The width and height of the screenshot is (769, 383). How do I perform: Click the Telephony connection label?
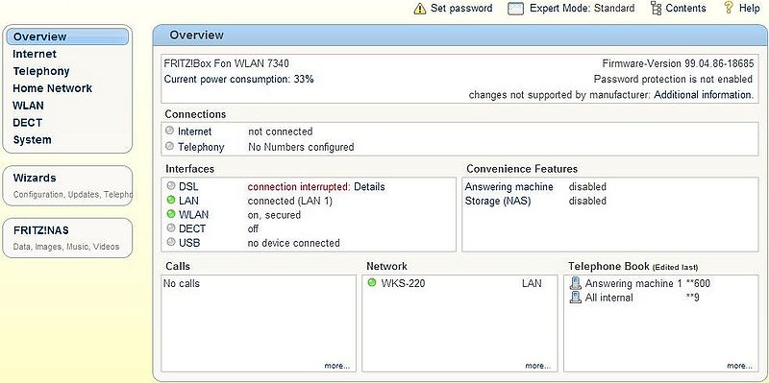(201, 147)
